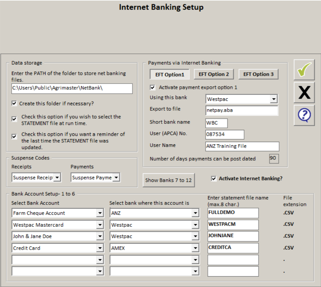The height and width of the screenshot is (287, 321).
Task: Click the post dated days field showing 90
Action: pyautogui.click(x=274, y=158)
